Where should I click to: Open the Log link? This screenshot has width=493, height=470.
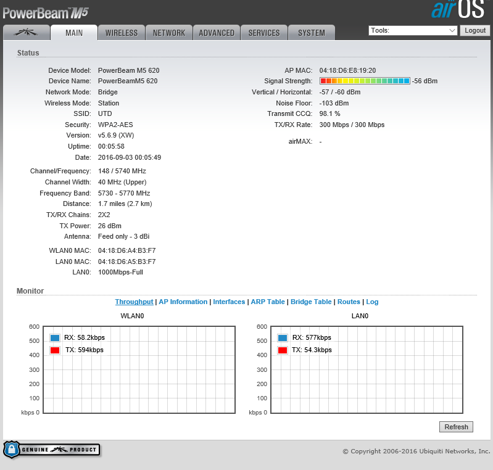pos(372,302)
